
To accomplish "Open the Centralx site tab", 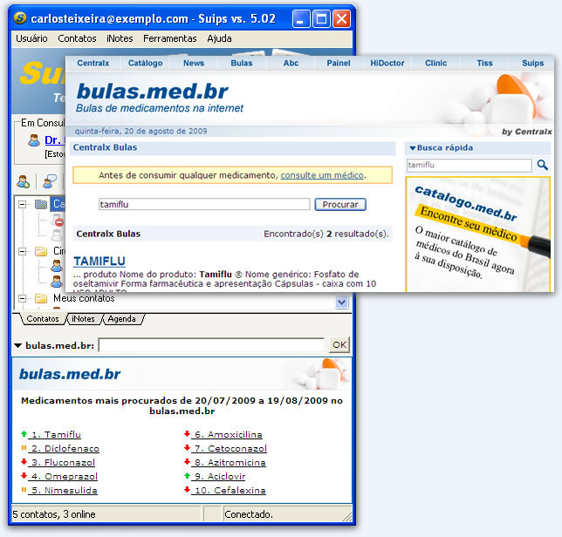I will [93, 63].
